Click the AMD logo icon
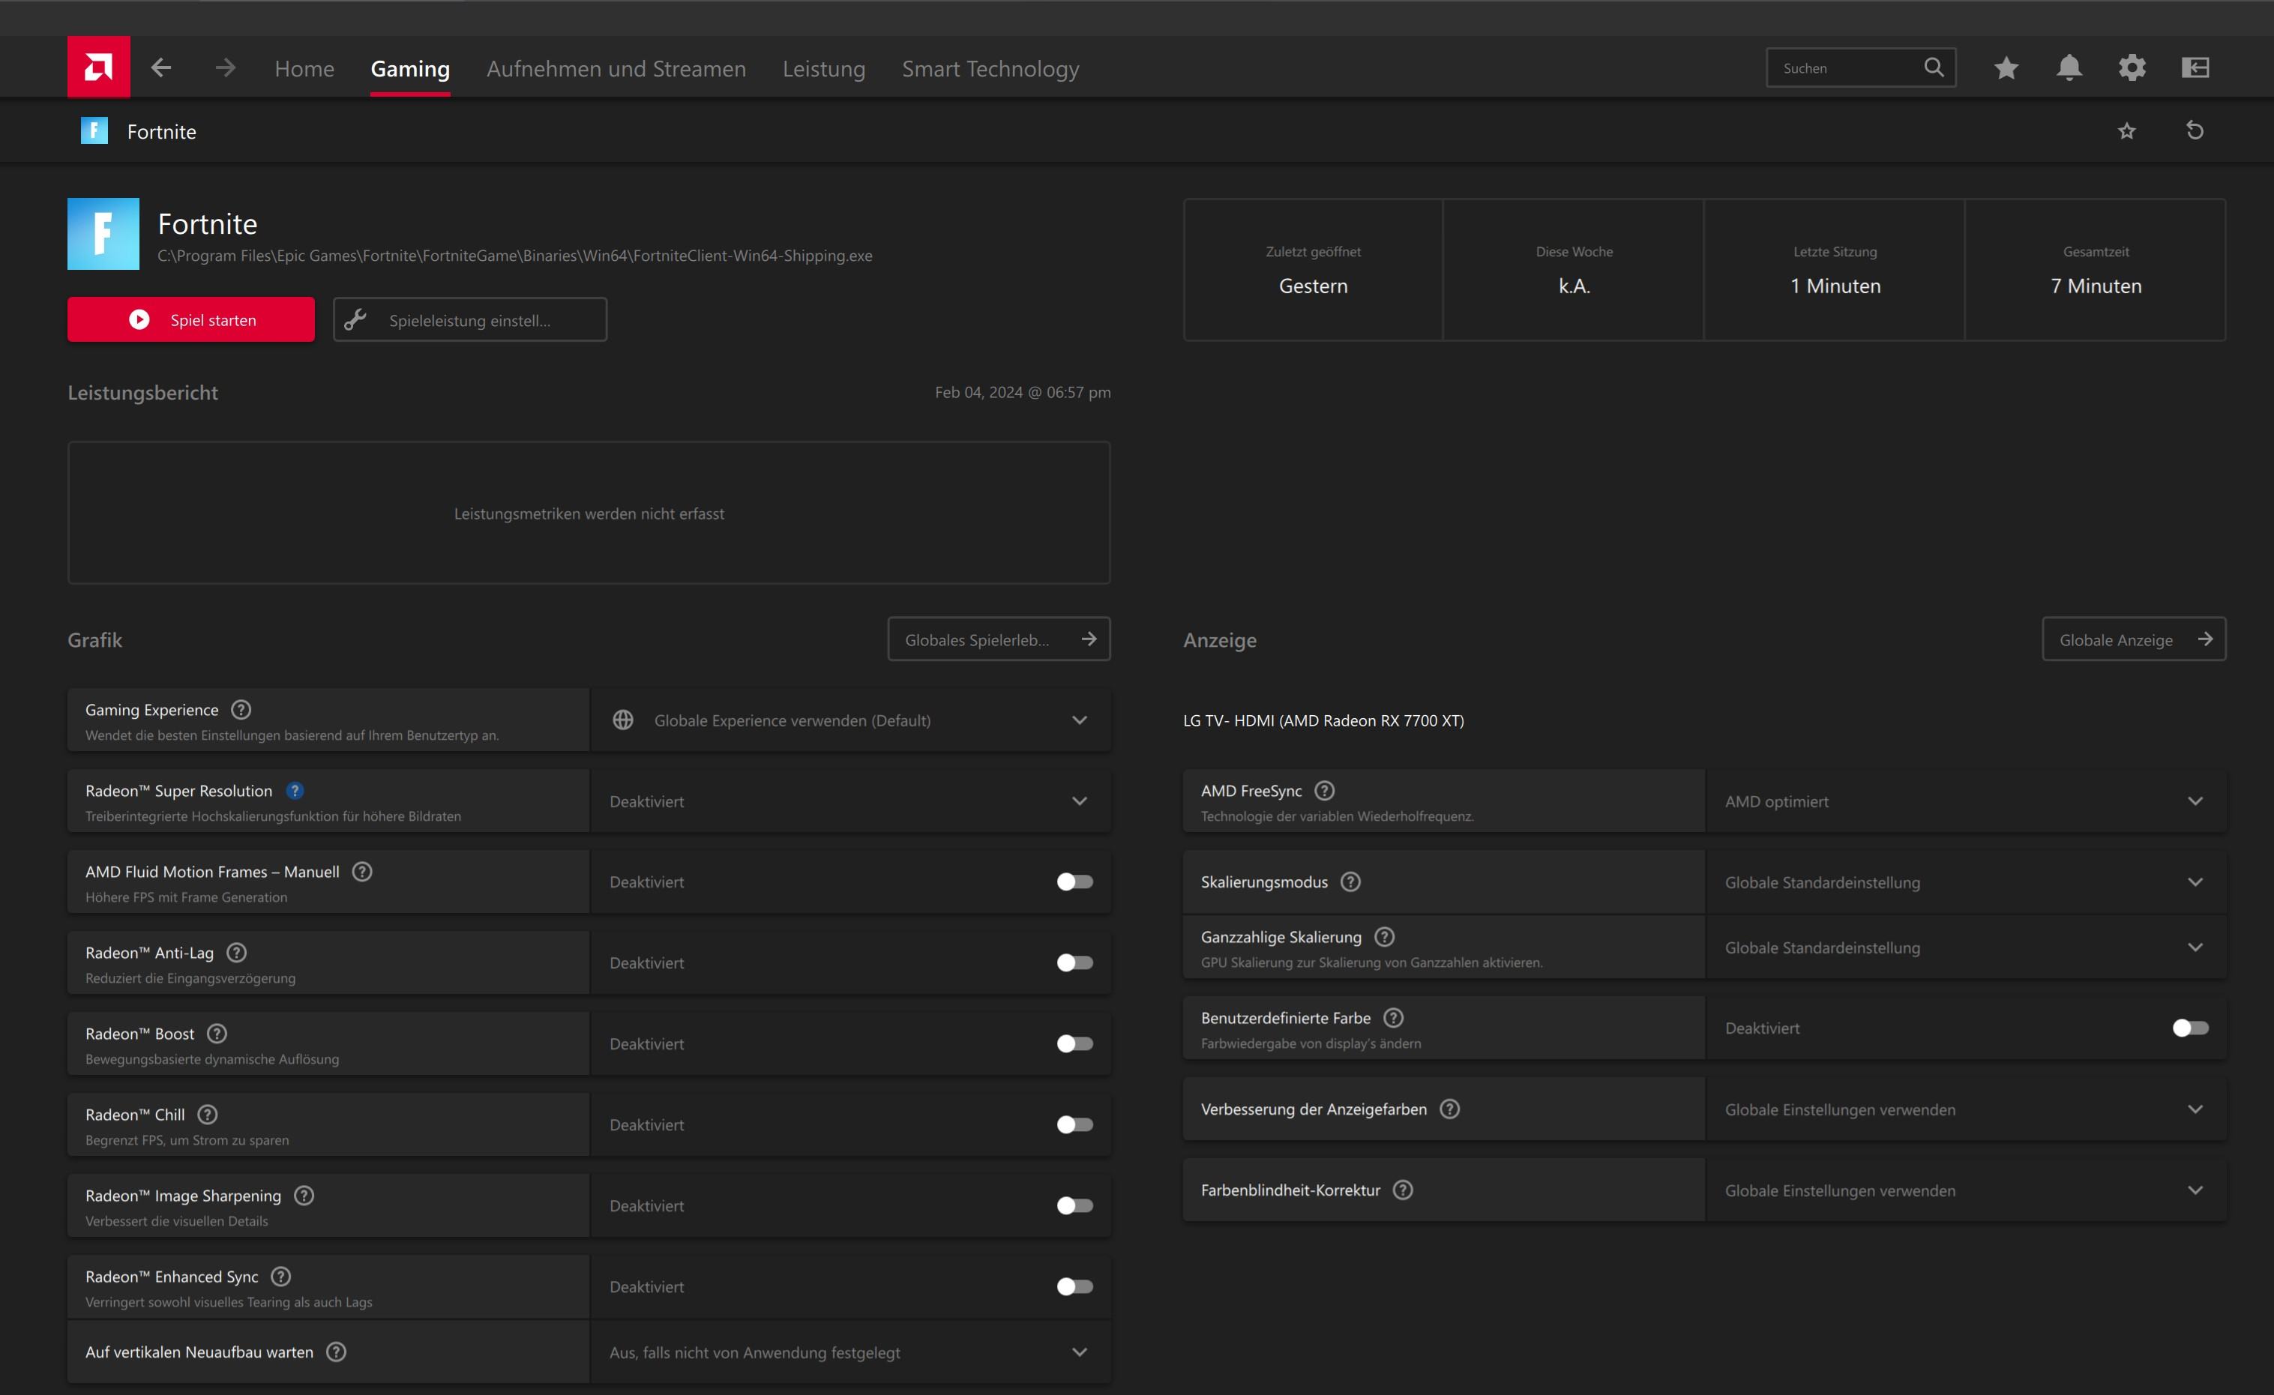Image resolution: width=2274 pixels, height=1395 pixels. 99,67
